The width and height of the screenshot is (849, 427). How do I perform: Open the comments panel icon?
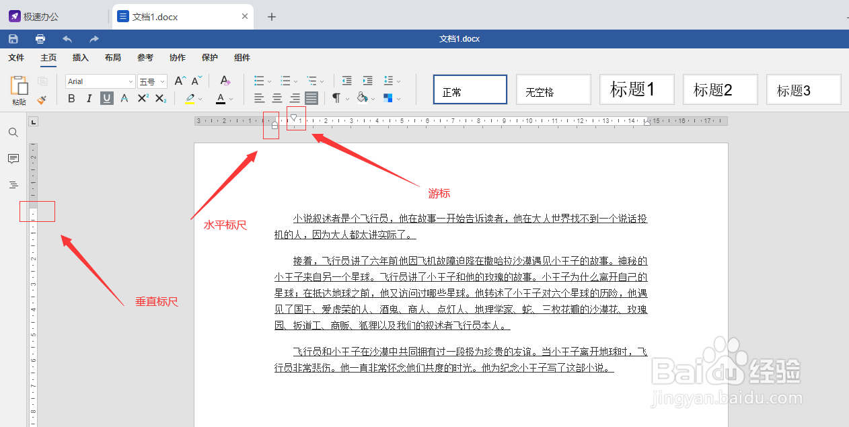pos(13,159)
